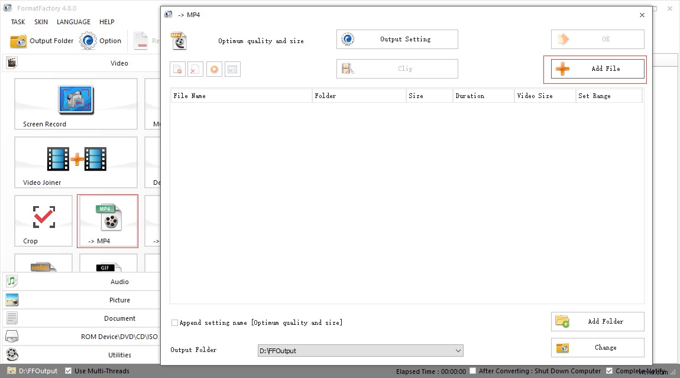
Task: Choose the GIF conversion tool
Action: (107, 268)
